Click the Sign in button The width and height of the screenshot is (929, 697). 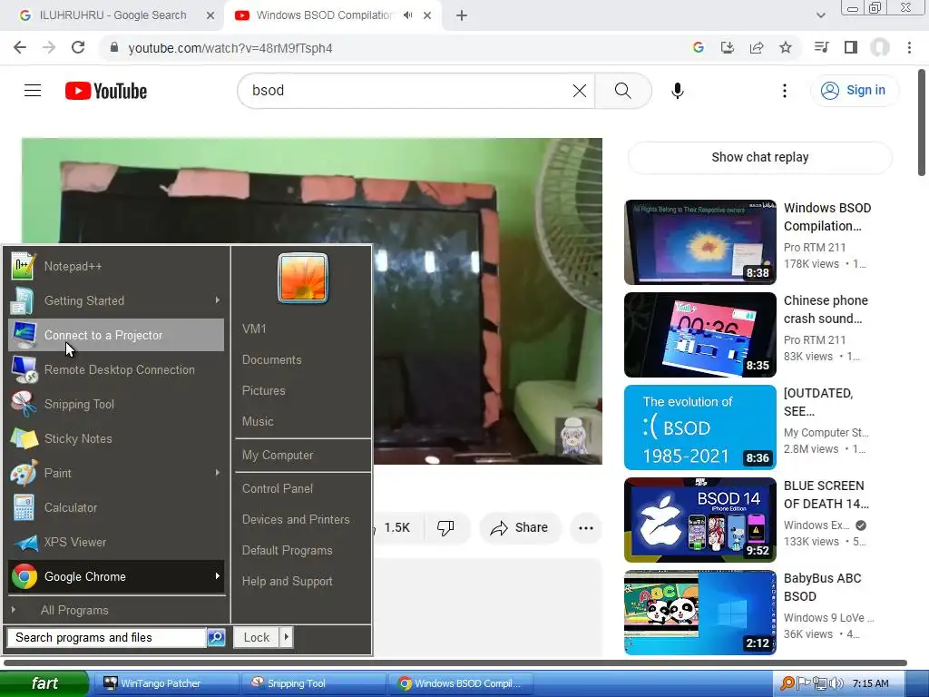click(854, 90)
